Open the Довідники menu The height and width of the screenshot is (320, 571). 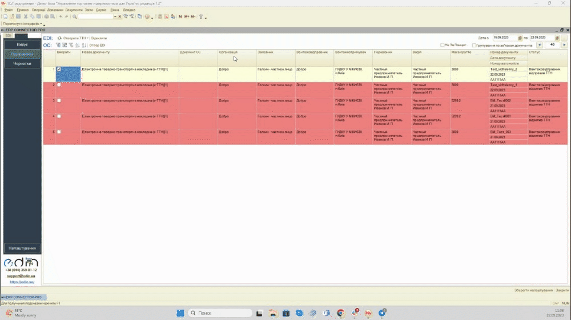tap(55, 10)
